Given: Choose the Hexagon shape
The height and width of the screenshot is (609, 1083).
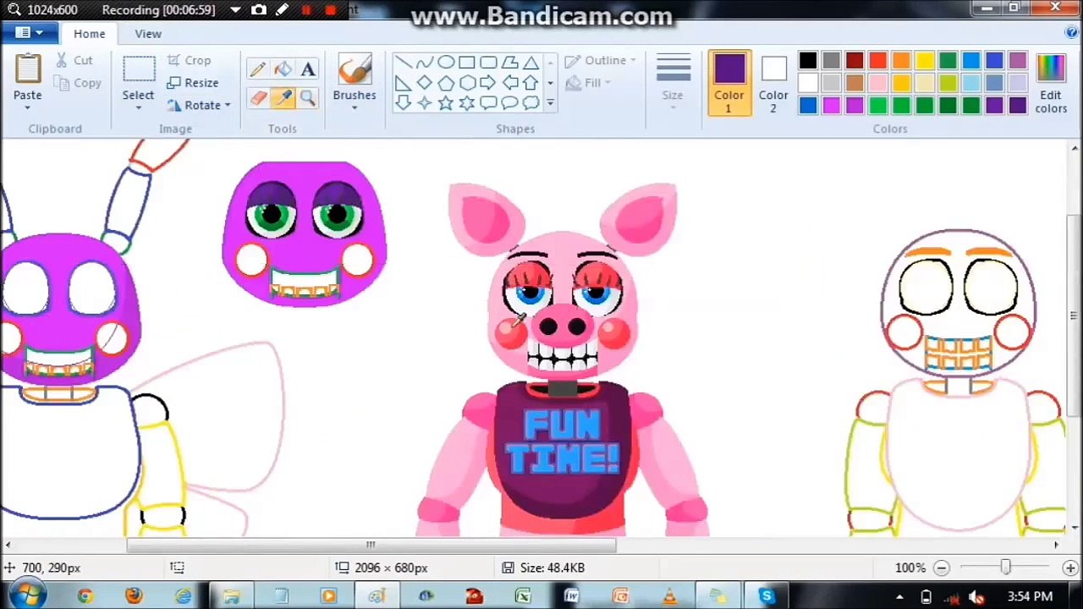Looking at the screenshot, I should (x=466, y=83).
